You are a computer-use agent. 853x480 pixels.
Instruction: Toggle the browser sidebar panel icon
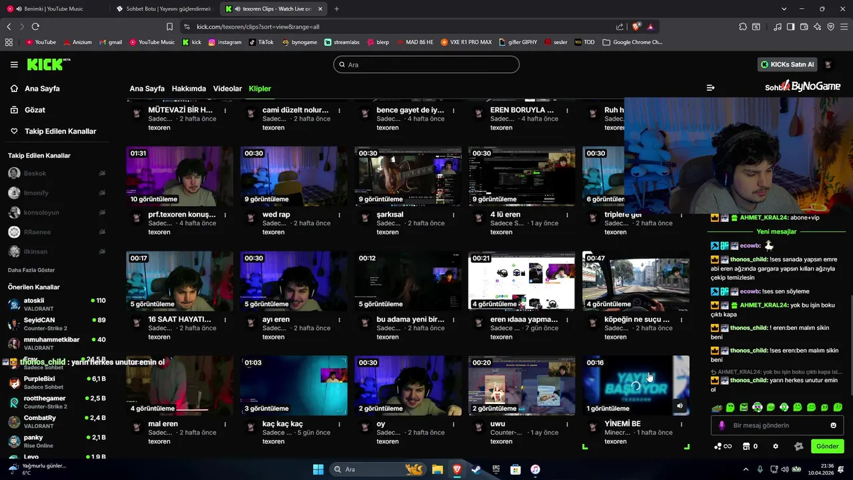point(790,27)
